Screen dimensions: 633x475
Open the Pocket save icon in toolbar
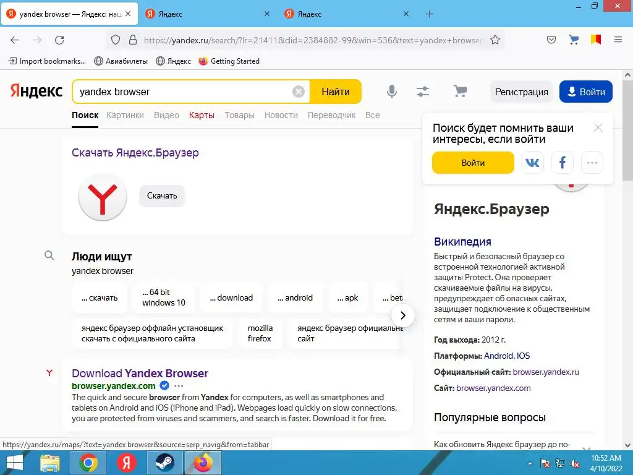551,40
